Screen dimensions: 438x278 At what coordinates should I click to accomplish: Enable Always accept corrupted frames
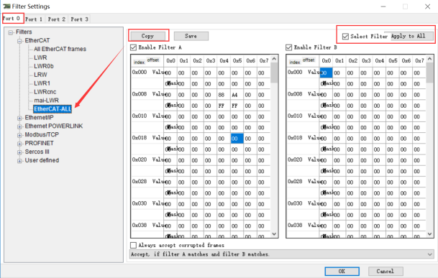pos(134,245)
